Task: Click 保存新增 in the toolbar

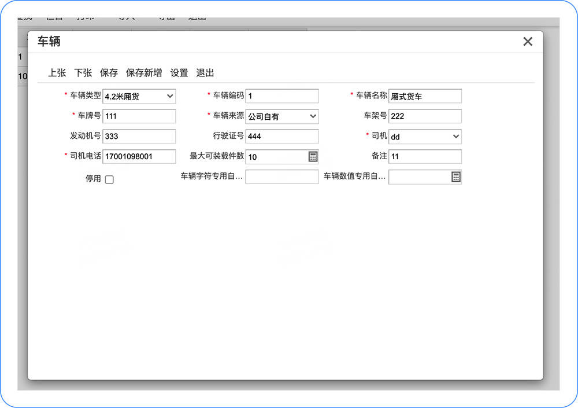Action: pos(144,73)
